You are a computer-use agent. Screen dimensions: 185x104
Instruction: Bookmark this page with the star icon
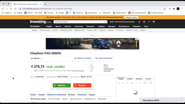point(164,9)
